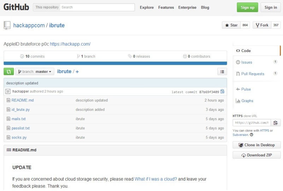Click the contributors people icon
The image size is (283, 191).
[x=185, y=56]
